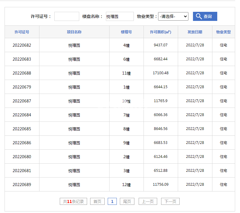
Task: Click building cell 1幢
Action: [127, 87]
